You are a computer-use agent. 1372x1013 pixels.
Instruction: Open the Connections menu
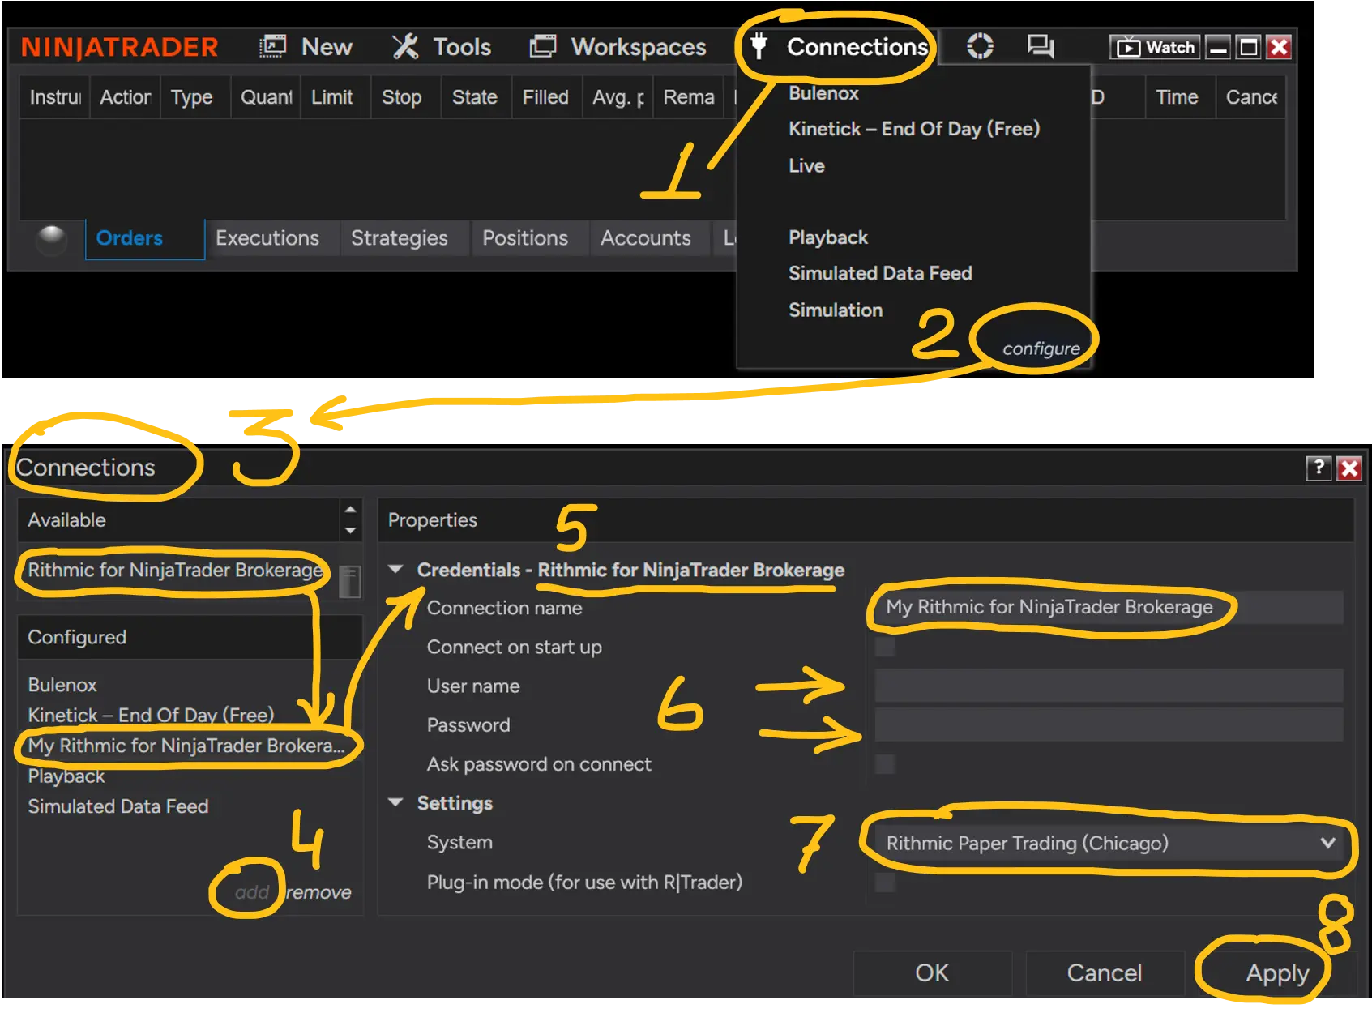click(857, 47)
